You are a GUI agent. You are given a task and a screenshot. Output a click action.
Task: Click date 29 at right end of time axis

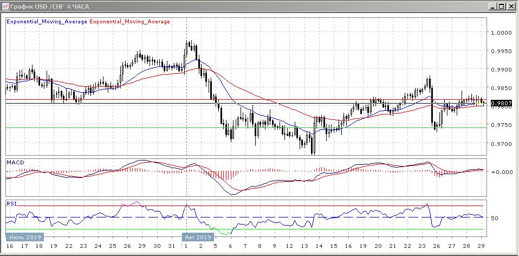coord(481,246)
